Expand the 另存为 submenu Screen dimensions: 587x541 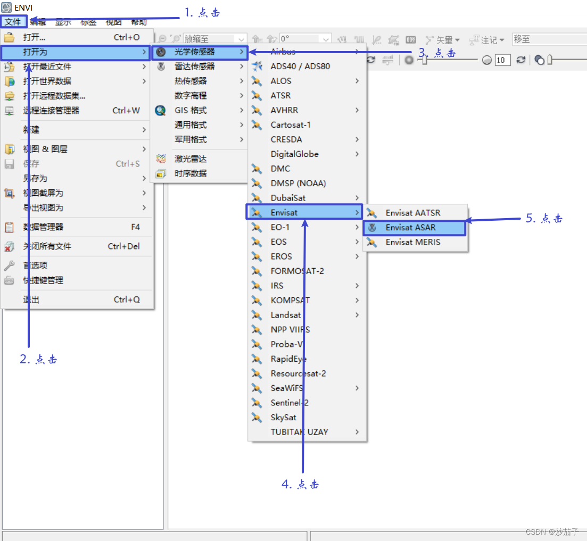144,178
